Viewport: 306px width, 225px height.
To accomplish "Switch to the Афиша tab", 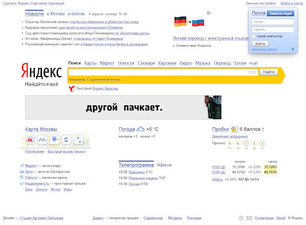I will (x=164, y=165).
